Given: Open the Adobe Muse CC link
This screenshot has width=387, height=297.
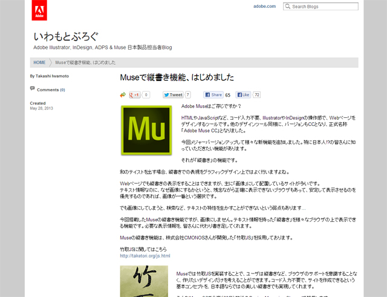Looking at the screenshot, I should [x=200, y=131].
